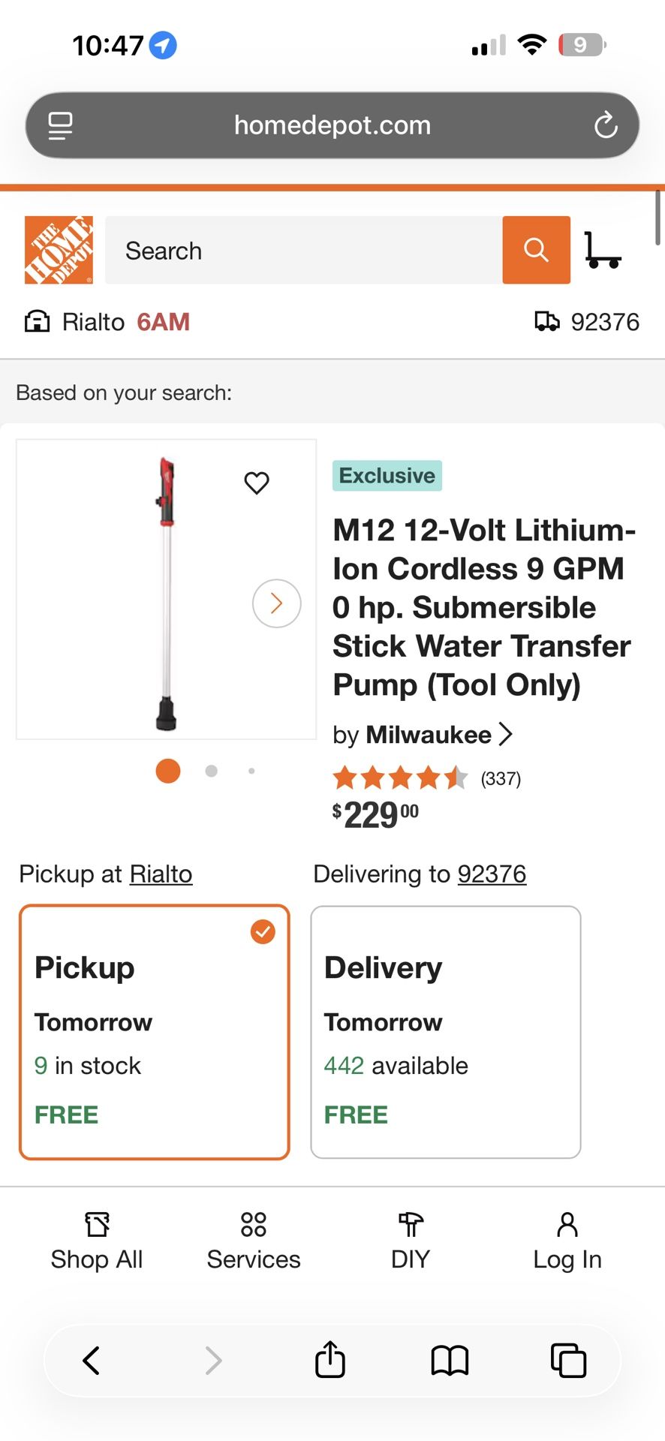Open Milwaukee brand page chevron
Viewport: 665px width, 1441px height.
tap(506, 734)
